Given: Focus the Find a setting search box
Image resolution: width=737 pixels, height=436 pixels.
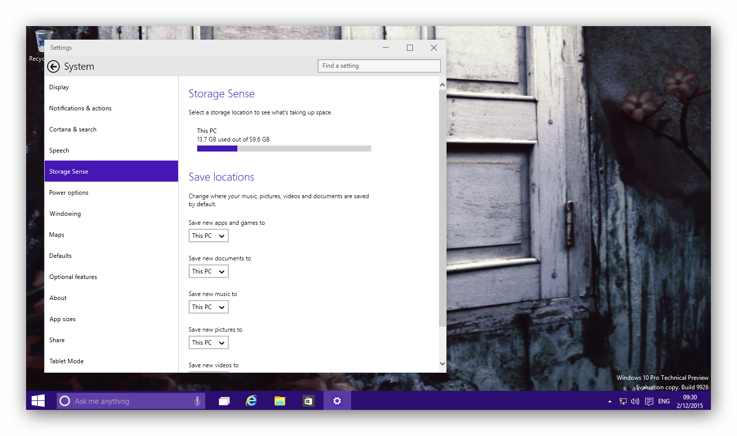Looking at the screenshot, I should [x=379, y=66].
